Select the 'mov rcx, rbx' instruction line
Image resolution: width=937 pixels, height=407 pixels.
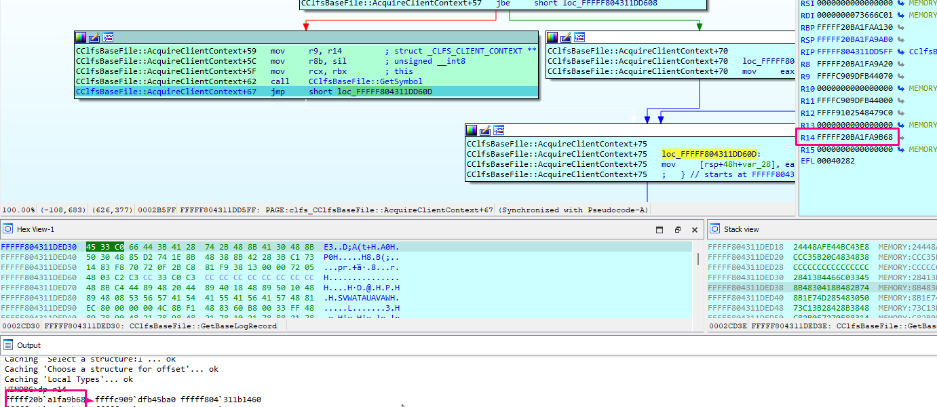[x=306, y=71]
